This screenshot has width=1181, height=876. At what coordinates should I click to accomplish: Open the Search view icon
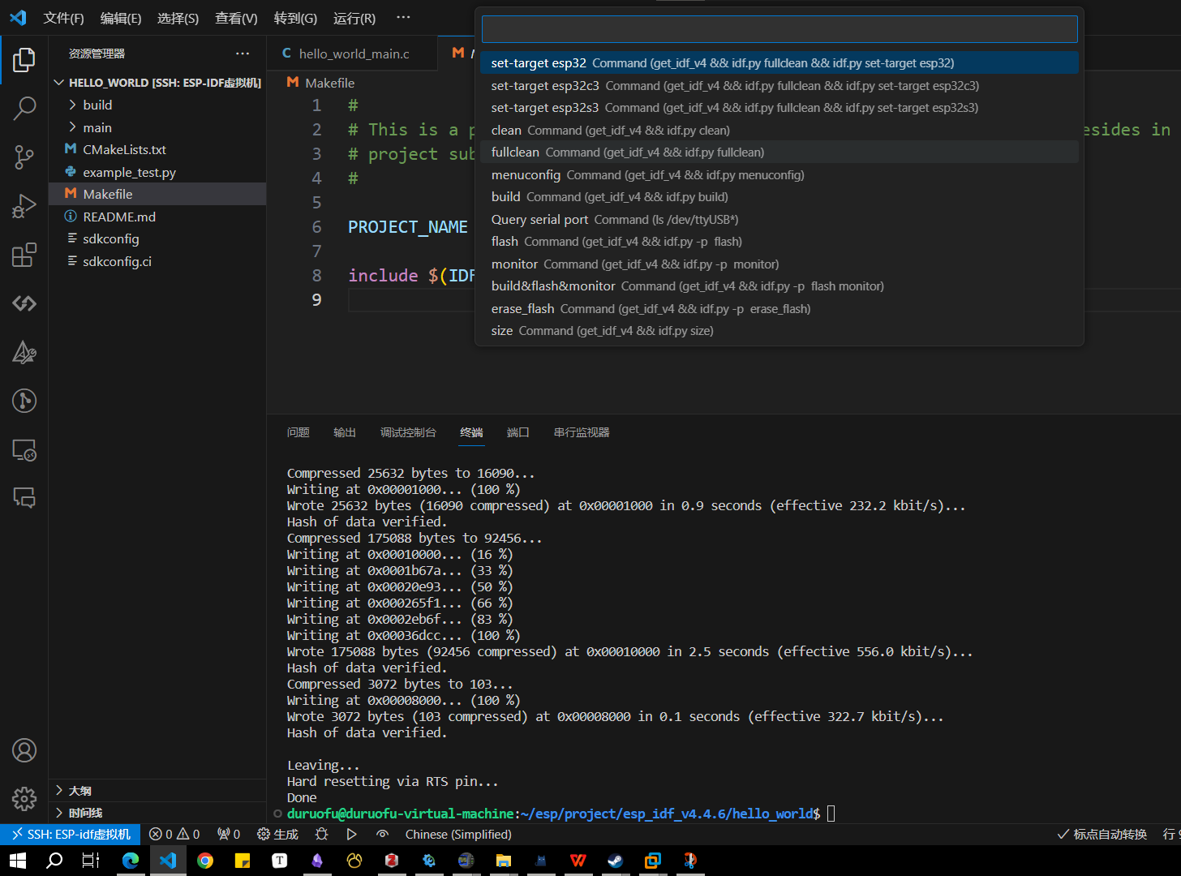(x=24, y=108)
